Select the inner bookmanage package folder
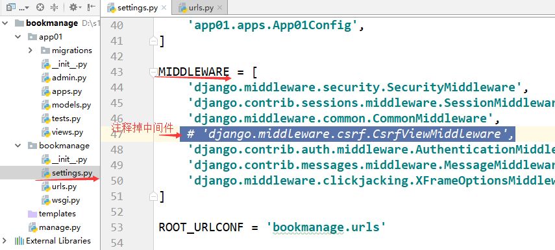Image resolution: width=555 pixels, height=250 pixels. (64, 146)
